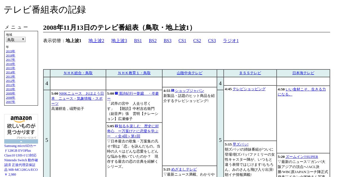Switch to the BS3 view
338x177 pixels.
(x=168, y=41)
